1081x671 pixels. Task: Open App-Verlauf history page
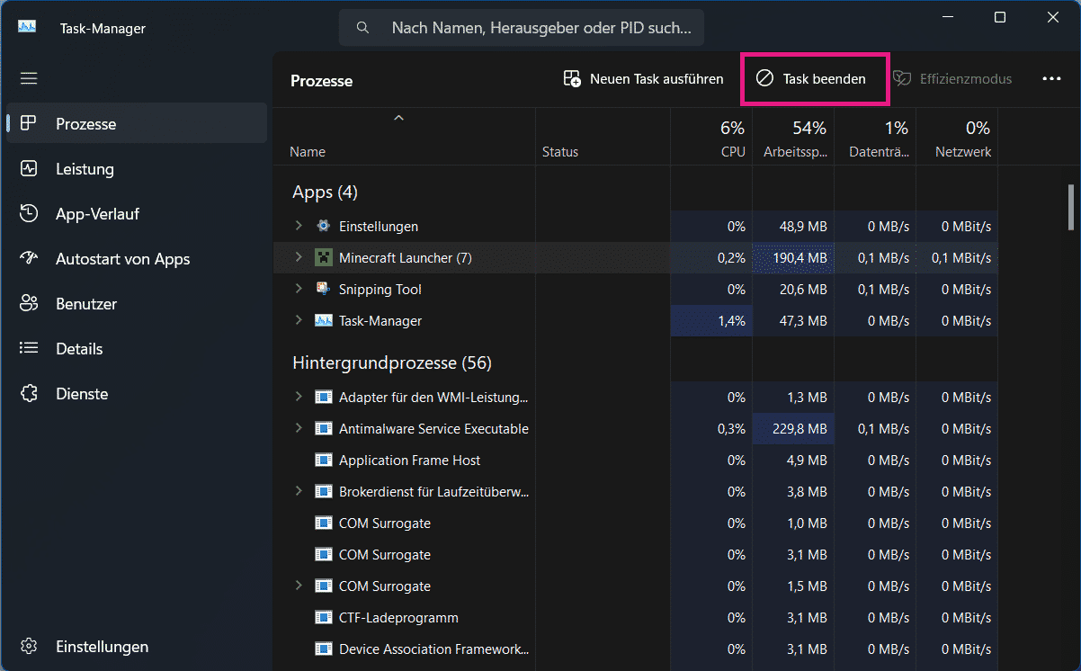(x=97, y=214)
